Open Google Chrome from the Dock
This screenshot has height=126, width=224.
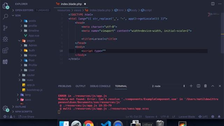click(x=89, y=124)
